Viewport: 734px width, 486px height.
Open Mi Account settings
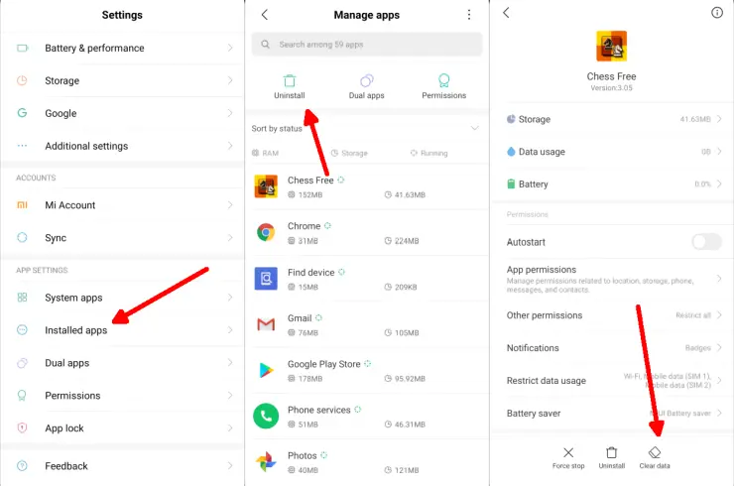tap(123, 205)
